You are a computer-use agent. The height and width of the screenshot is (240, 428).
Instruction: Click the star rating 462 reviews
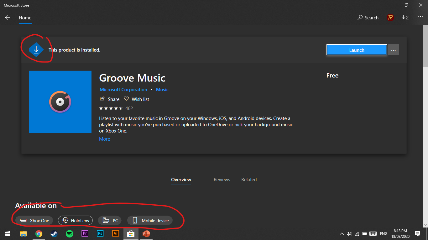coord(116,108)
